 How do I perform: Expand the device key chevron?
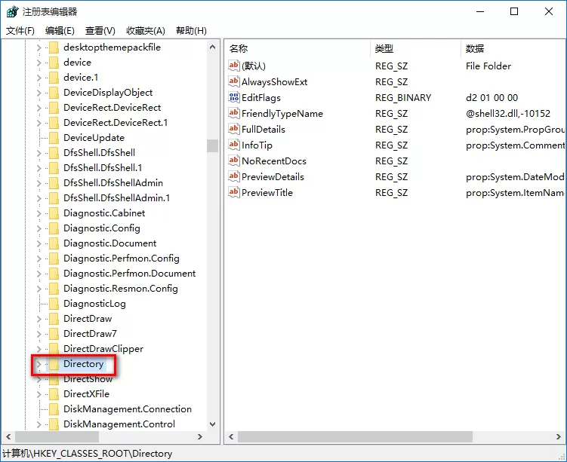click(x=39, y=63)
